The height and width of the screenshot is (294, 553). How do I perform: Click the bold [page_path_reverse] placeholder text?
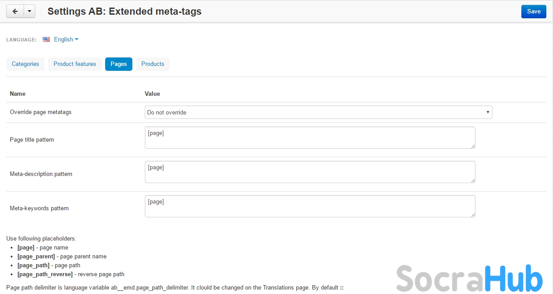pos(45,274)
